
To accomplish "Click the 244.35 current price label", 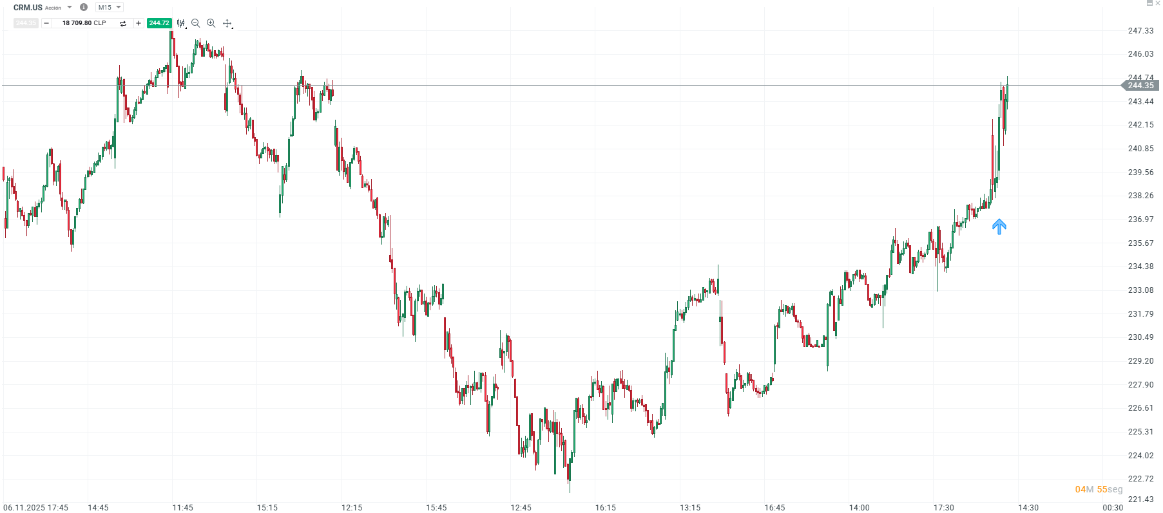I will point(1140,86).
